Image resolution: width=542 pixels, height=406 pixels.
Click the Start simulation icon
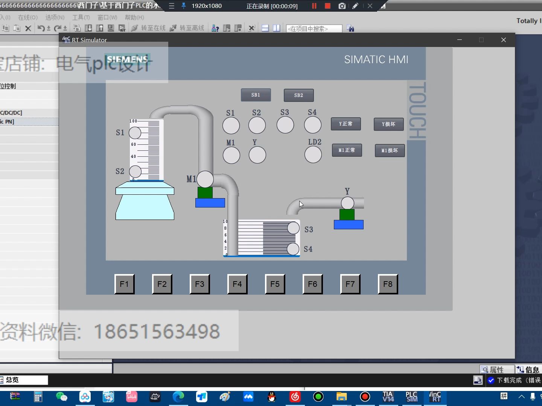point(111,28)
